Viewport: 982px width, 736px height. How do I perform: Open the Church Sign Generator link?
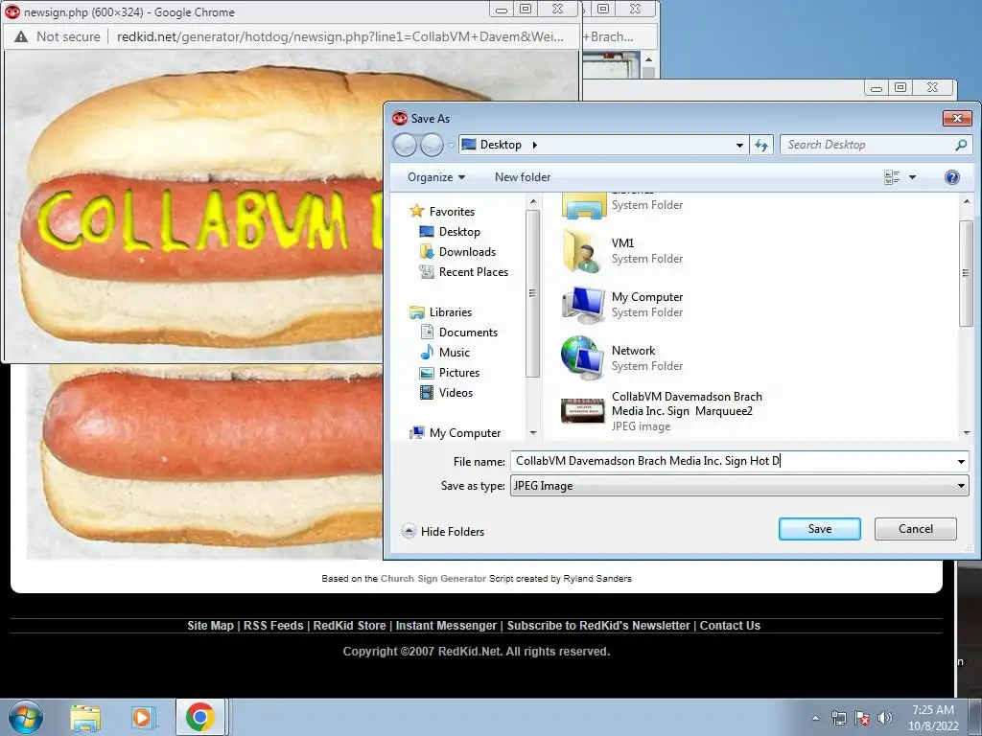click(433, 578)
